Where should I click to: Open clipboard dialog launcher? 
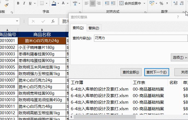(x=12, y=12)
